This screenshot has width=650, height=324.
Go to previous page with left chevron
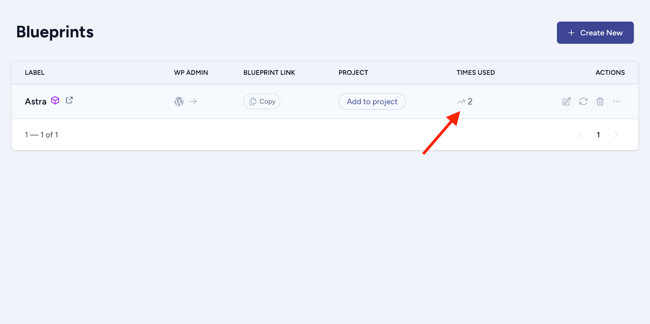click(581, 134)
